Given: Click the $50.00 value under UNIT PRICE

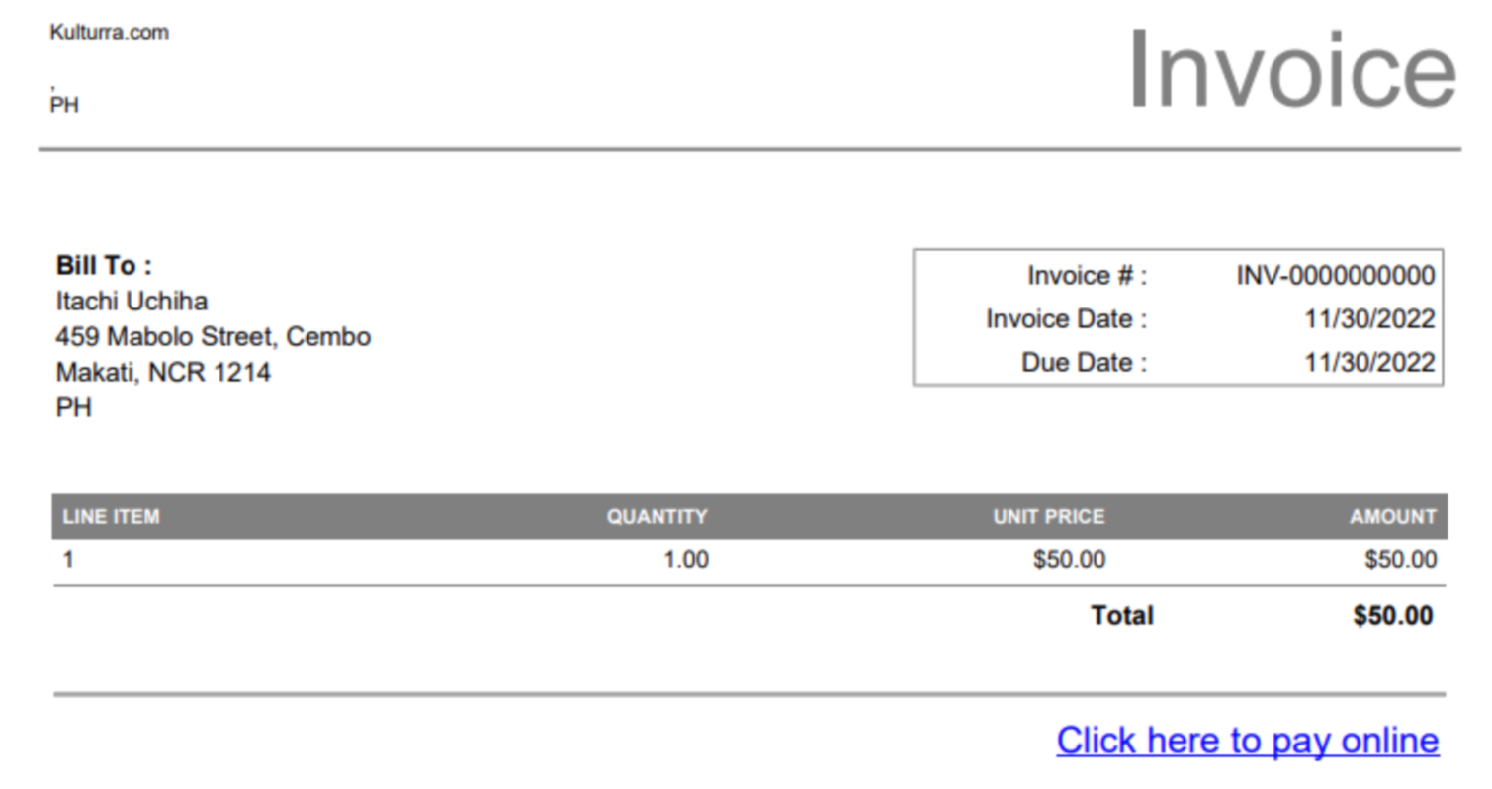Looking at the screenshot, I should pyautogui.click(x=1069, y=560).
